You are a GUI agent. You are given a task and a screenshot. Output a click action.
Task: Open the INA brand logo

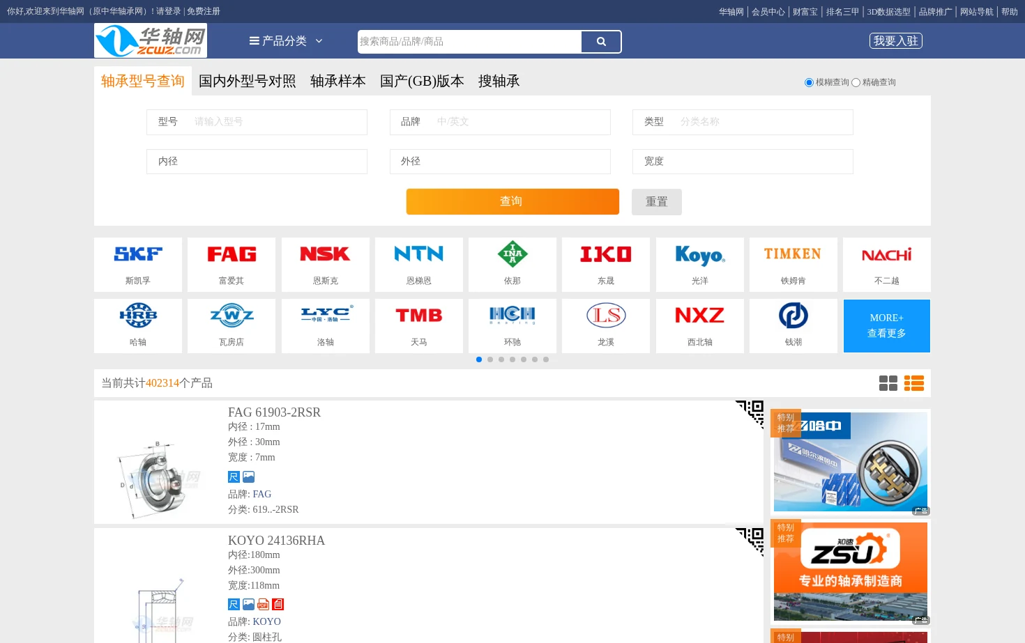[x=512, y=254]
